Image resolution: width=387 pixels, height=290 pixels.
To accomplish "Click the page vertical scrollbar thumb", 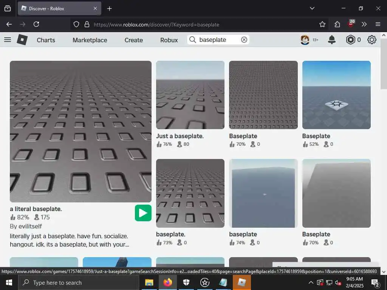I will [x=384, y=64].
